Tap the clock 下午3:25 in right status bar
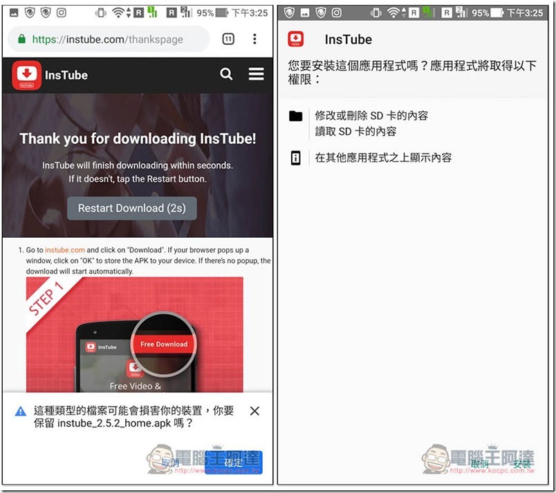 click(x=525, y=13)
